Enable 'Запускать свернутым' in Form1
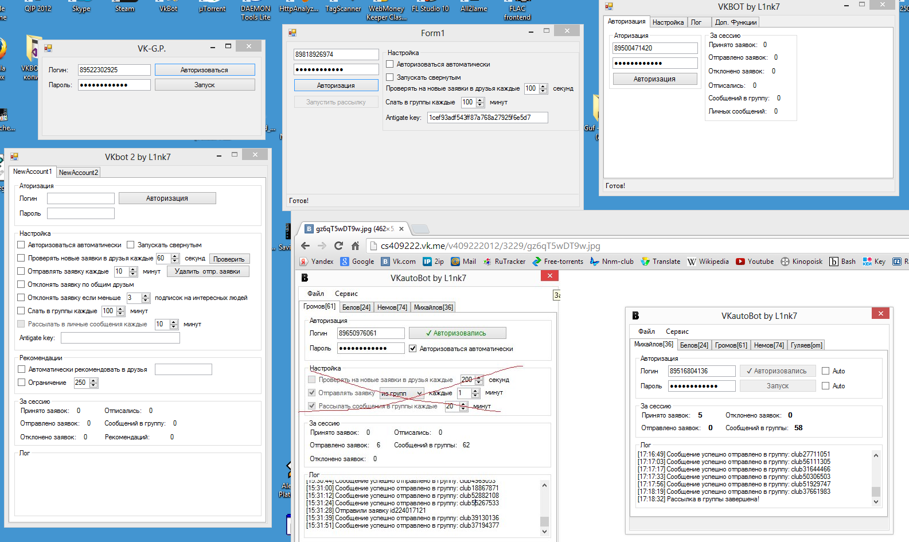Image resolution: width=909 pixels, height=542 pixels. click(x=390, y=77)
